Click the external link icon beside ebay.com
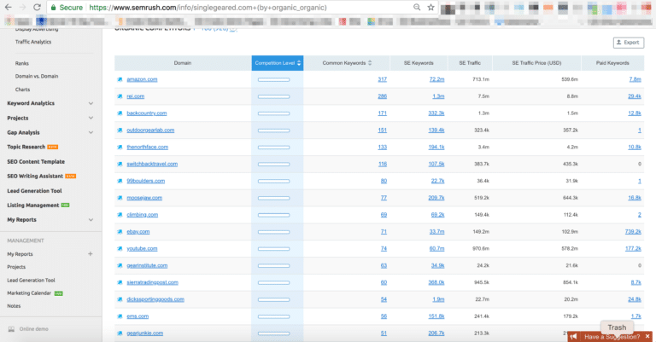Screen dimensions: 656x342 [x=120, y=232]
